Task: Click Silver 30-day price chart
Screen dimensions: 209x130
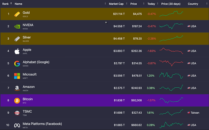Action: pyautogui.click(x=171, y=38)
